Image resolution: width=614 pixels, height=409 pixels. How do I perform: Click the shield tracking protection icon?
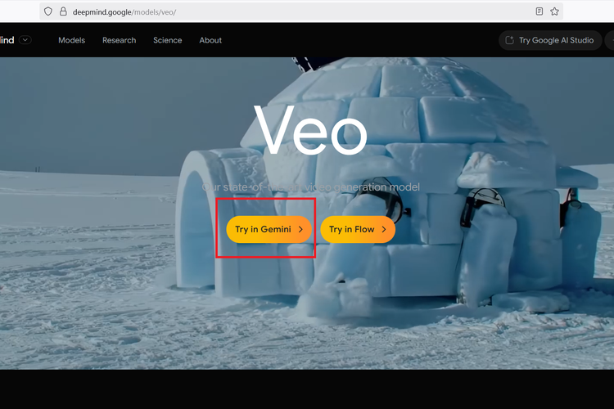[x=48, y=11]
